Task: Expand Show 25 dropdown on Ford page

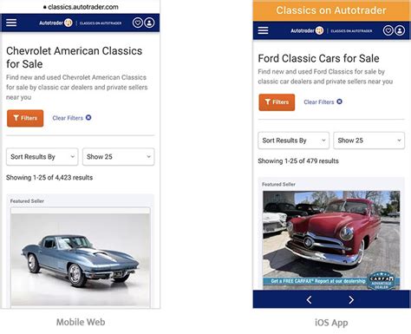Action: point(369,141)
